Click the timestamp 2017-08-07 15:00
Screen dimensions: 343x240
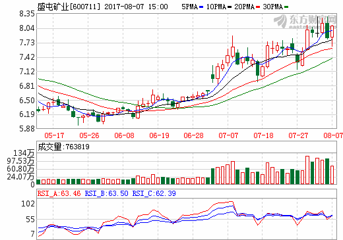pyautogui.click(x=136, y=7)
